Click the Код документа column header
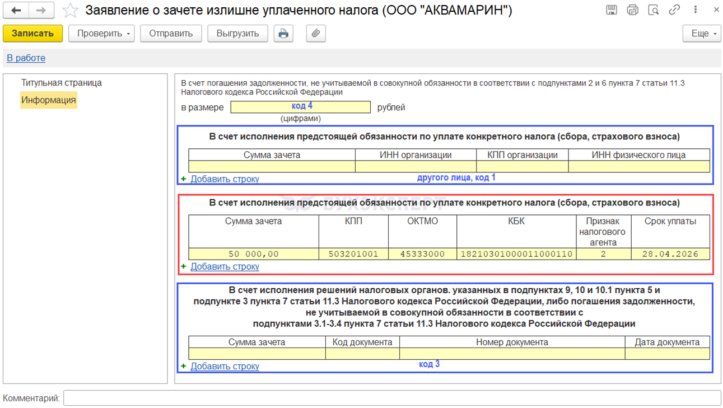Viewport: 723px width, 408px height. coord(362,342)
